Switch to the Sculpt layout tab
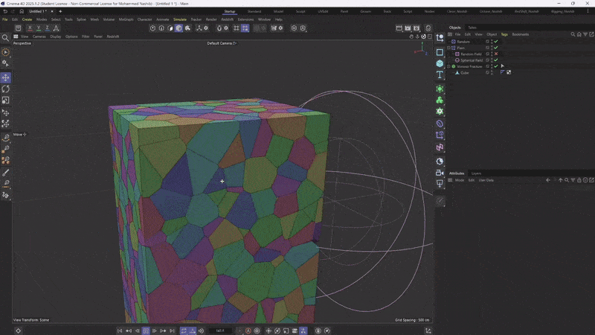 [300, 11]
